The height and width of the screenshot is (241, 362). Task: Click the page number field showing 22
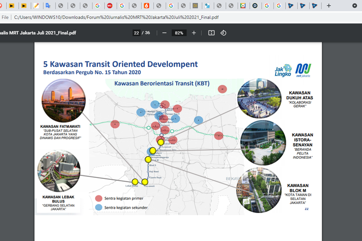[x=137, y=33]
